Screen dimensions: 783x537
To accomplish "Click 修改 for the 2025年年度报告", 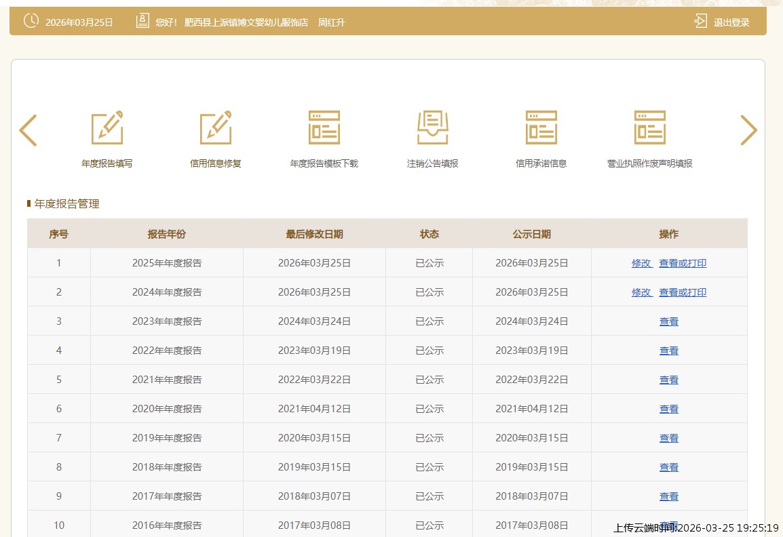I will (x=641, y=263).
